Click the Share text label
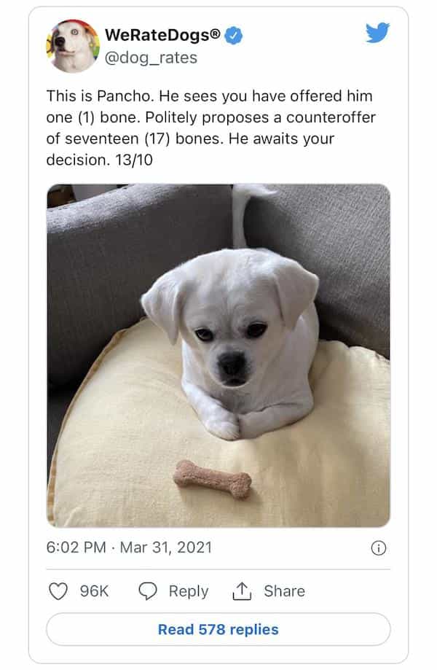 (284, 591)
